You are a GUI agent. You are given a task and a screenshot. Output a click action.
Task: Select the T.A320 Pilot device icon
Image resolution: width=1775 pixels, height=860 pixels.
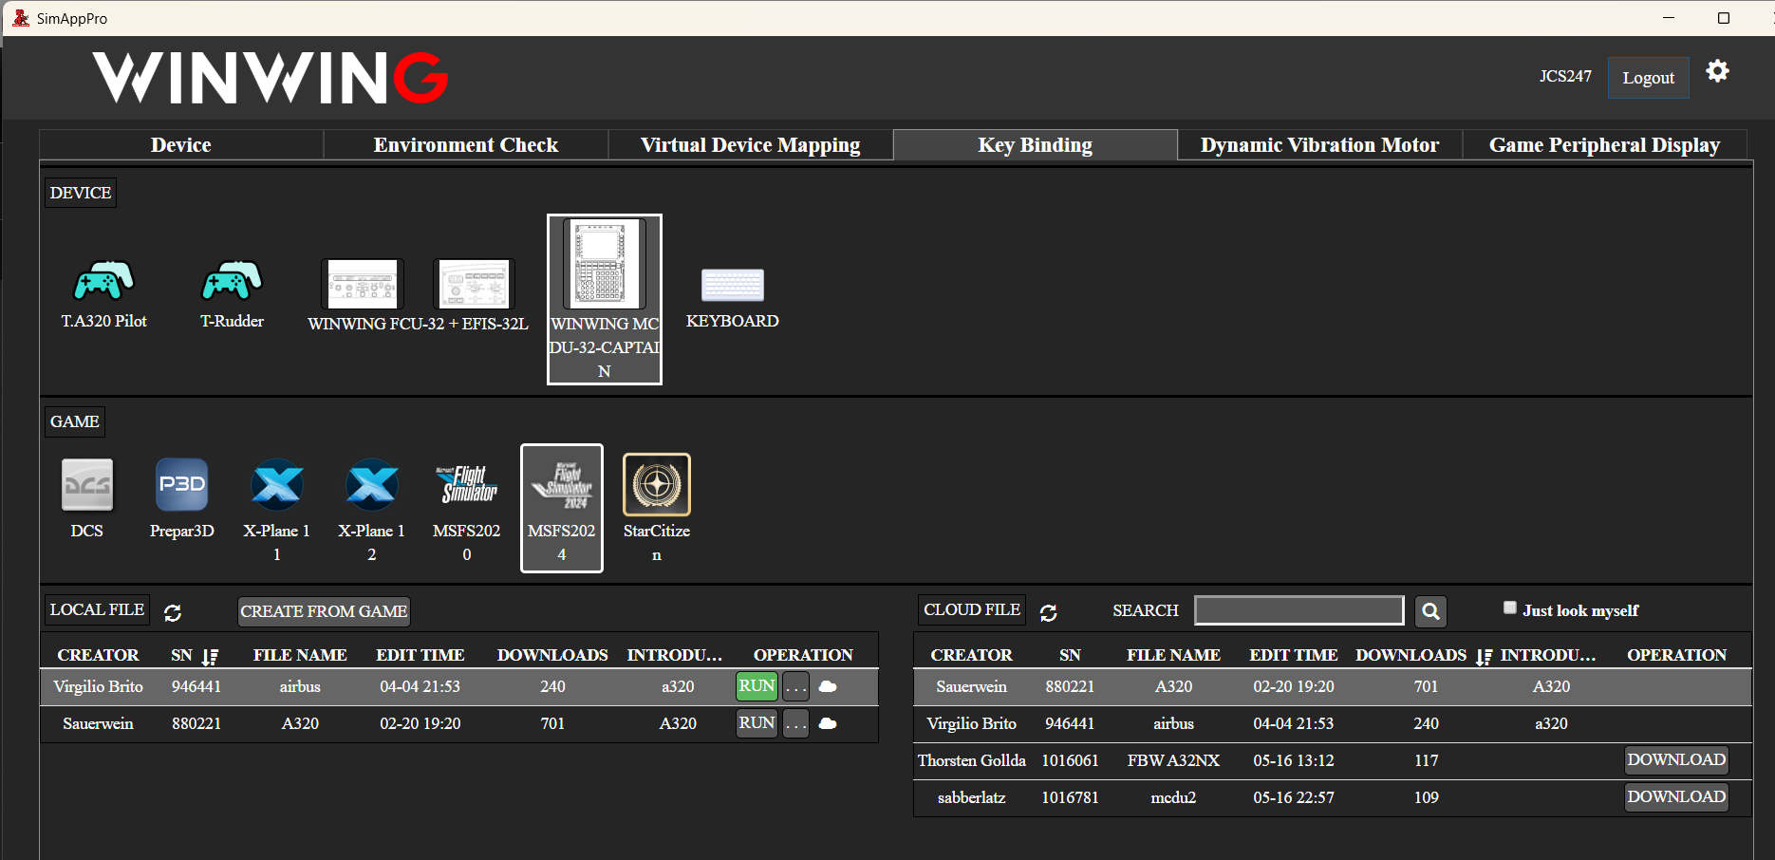click(103, 280)
